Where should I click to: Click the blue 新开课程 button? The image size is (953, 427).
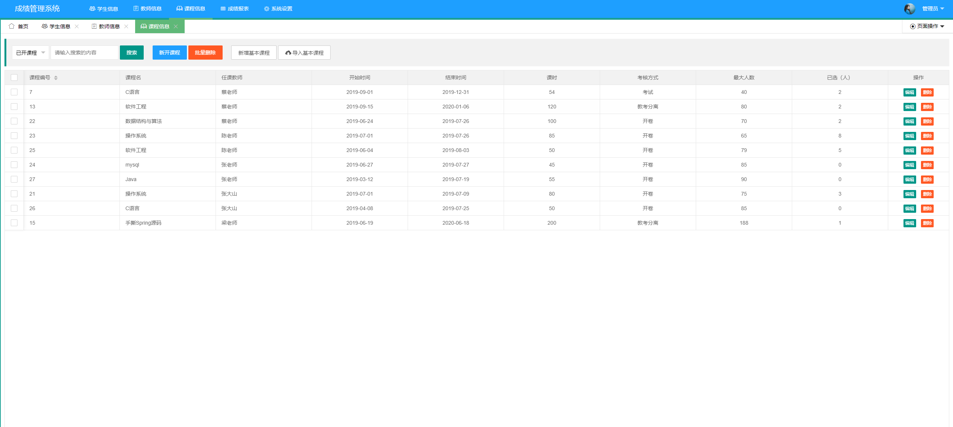point(169,53)
